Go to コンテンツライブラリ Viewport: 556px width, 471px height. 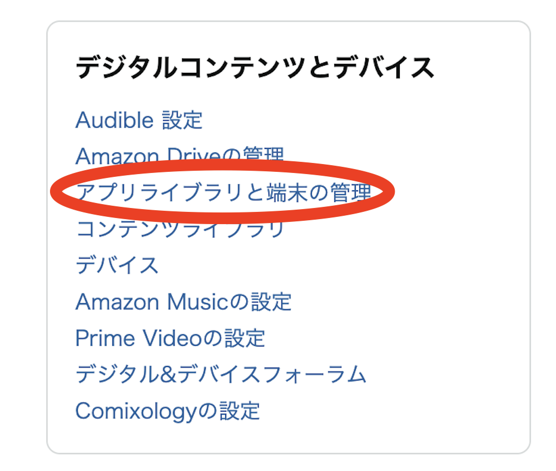(180, 230)
